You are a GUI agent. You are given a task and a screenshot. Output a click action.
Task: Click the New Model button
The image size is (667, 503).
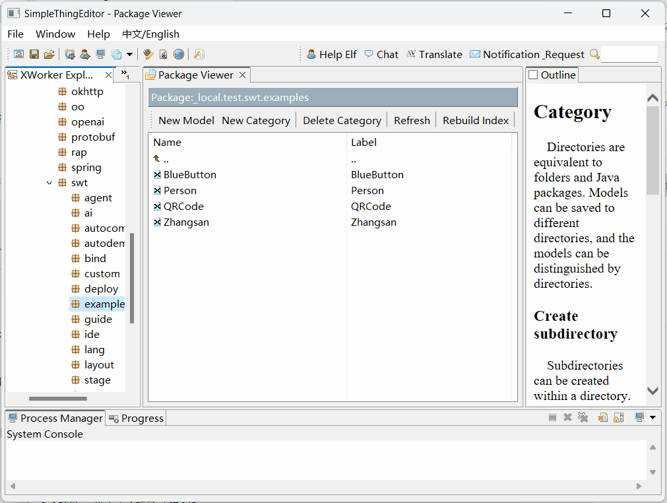coord(186,120)
